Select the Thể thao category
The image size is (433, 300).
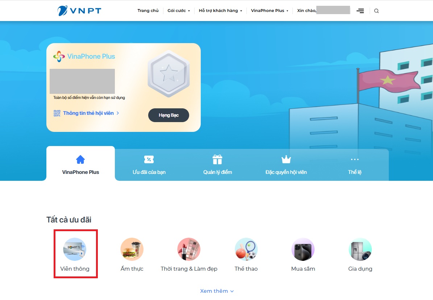point(246,249)
